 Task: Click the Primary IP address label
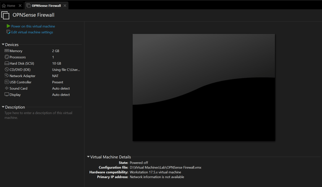(113, 177)
